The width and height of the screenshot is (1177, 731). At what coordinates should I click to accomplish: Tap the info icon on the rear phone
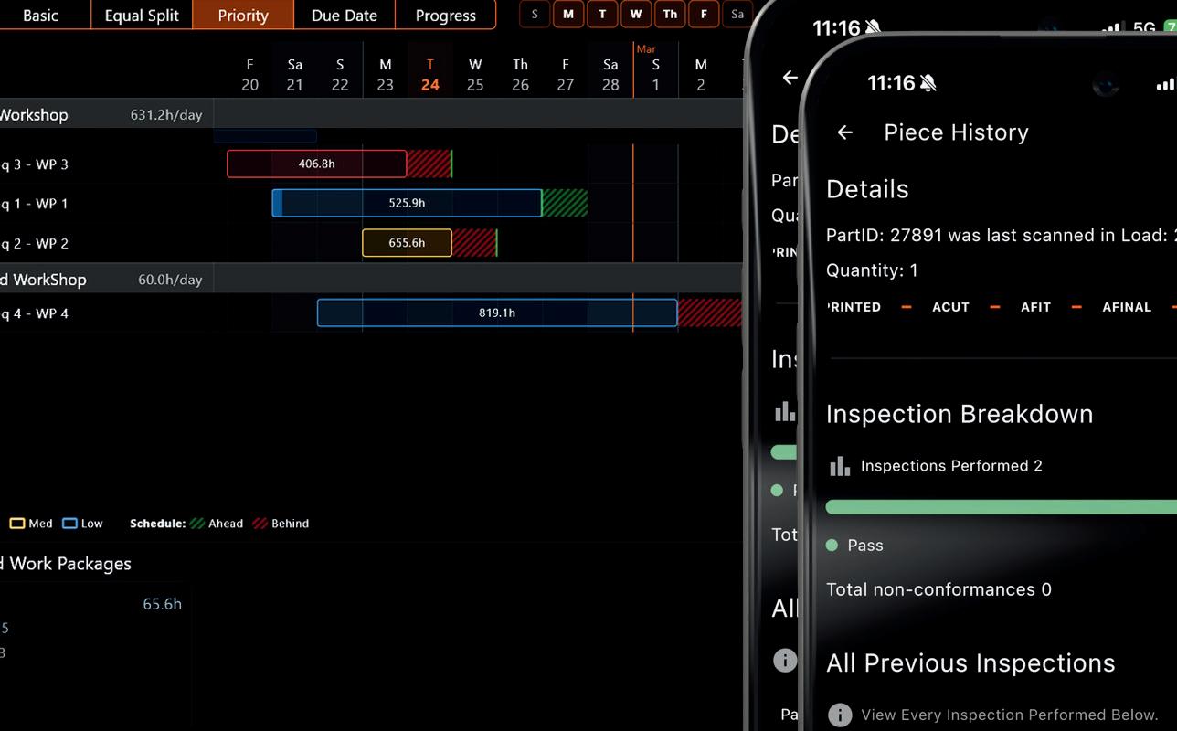tap(785, 660)
